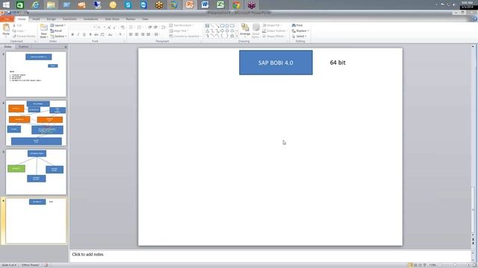Viewport: 478px width, 268px height.
Task: Open the File tab
Action: [7, 19]
